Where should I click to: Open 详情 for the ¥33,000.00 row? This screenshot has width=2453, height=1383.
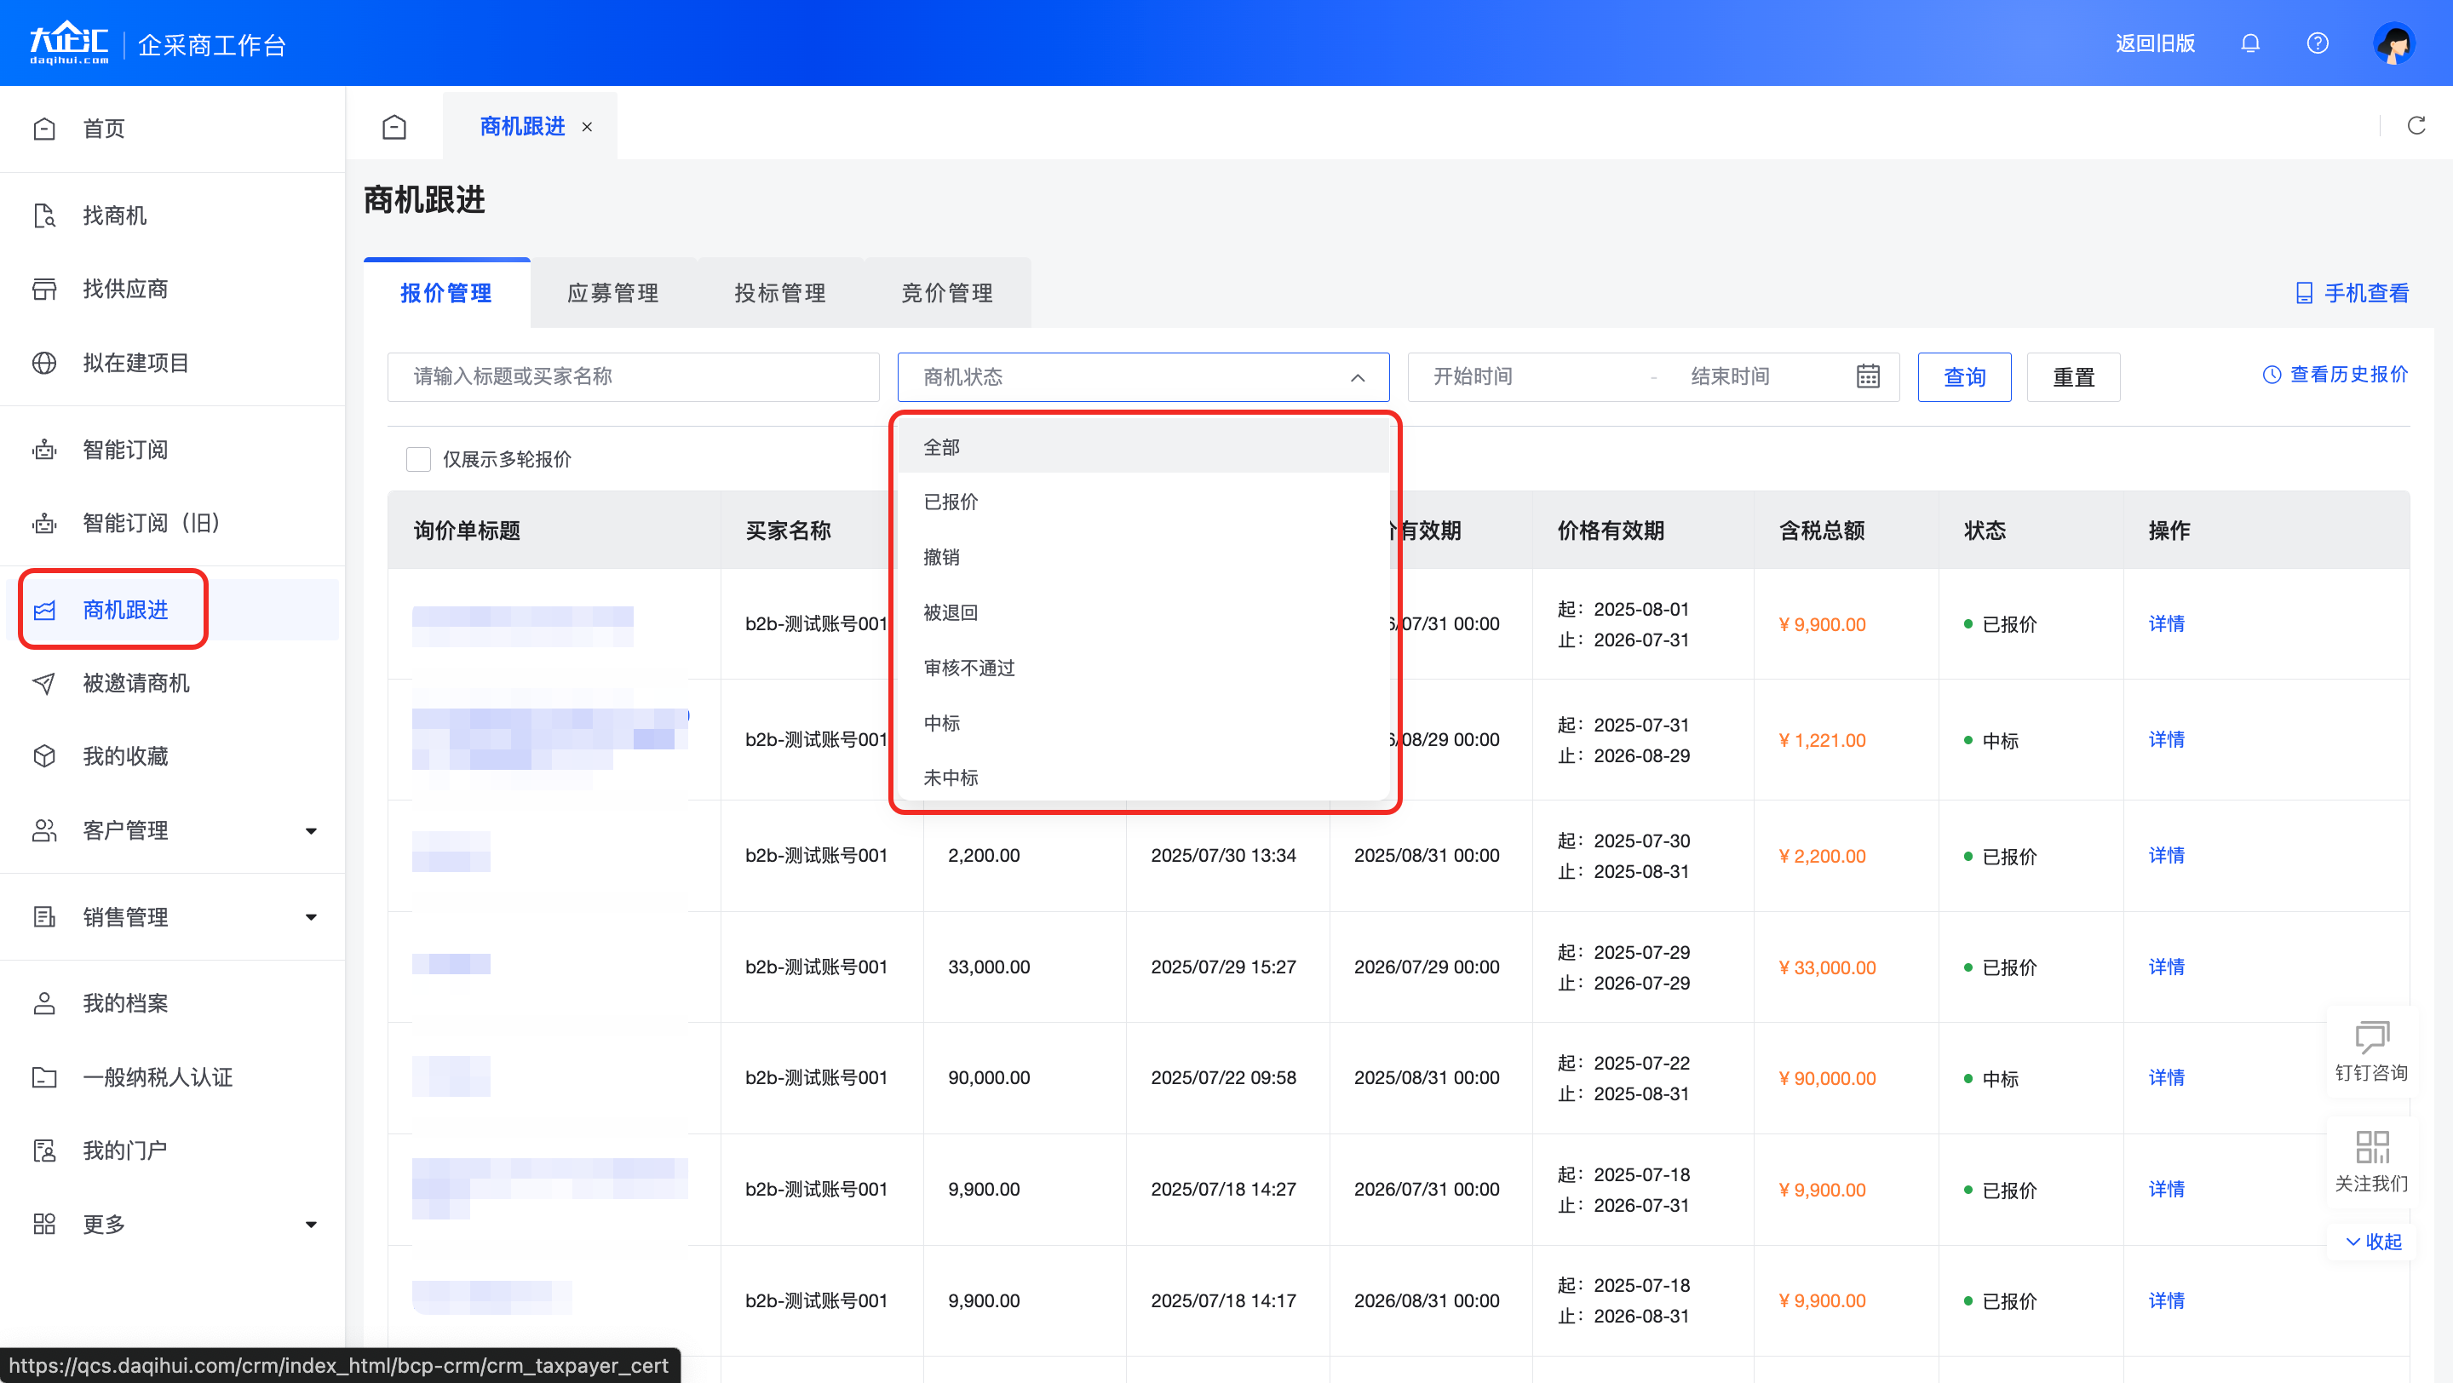(2166, 967)
